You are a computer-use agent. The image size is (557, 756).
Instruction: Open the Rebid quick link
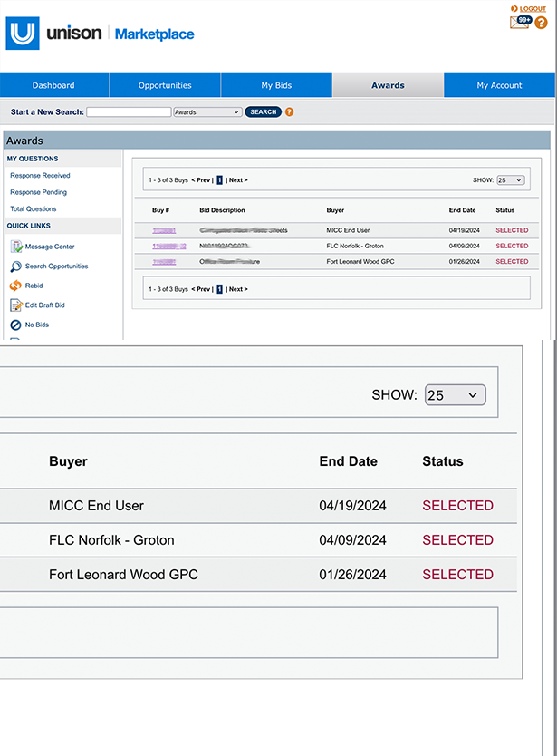(34, 286)
